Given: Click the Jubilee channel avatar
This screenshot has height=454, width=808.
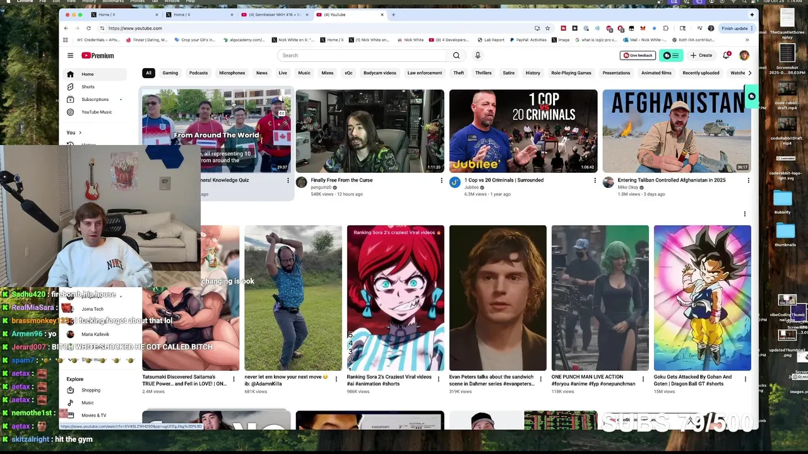Looking at the screenshot, I should click(454, 182).
